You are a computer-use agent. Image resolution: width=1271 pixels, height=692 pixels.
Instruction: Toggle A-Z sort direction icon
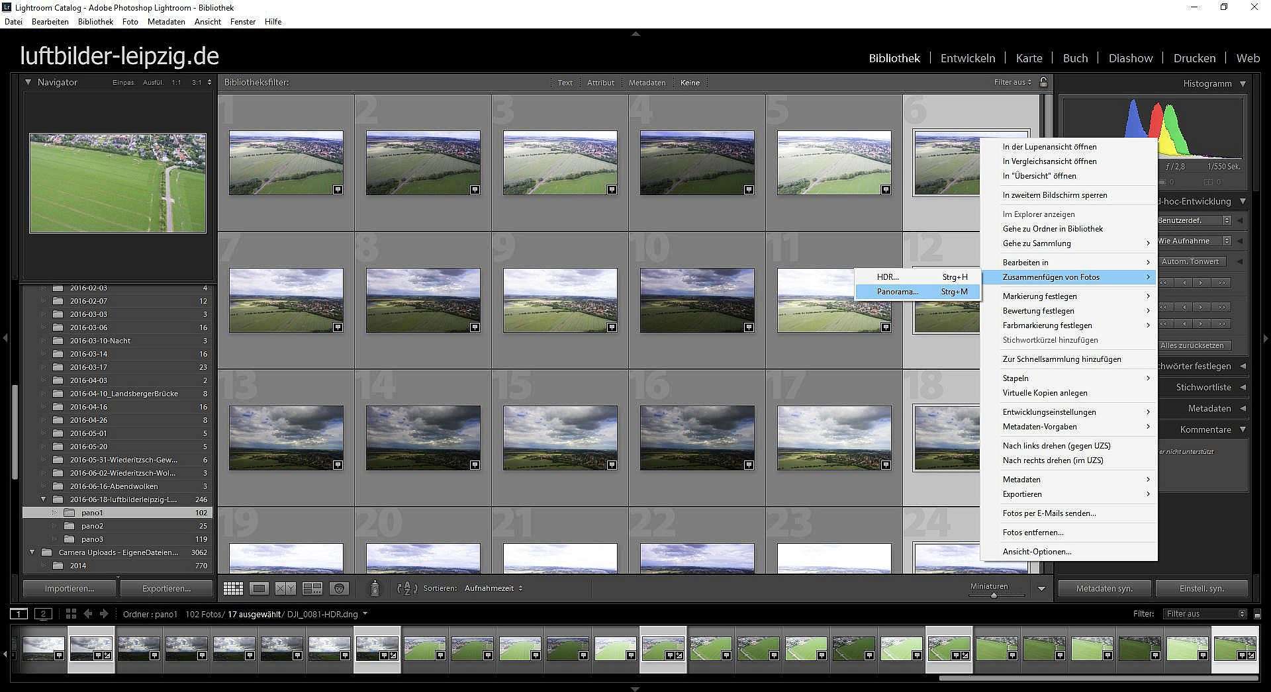coord(406,588)
